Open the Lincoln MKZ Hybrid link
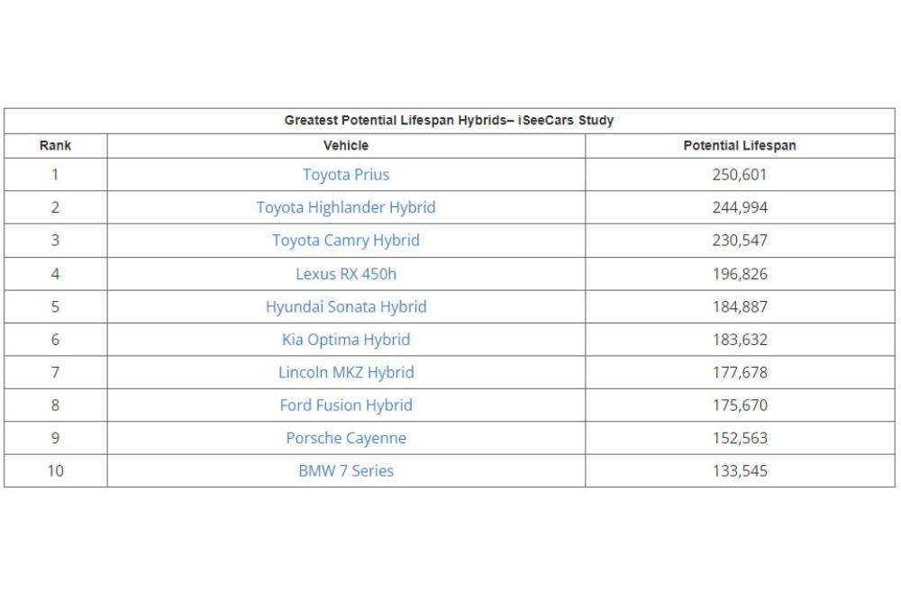Viewport: 901px width, 601px height. click(x=346, y=372)
